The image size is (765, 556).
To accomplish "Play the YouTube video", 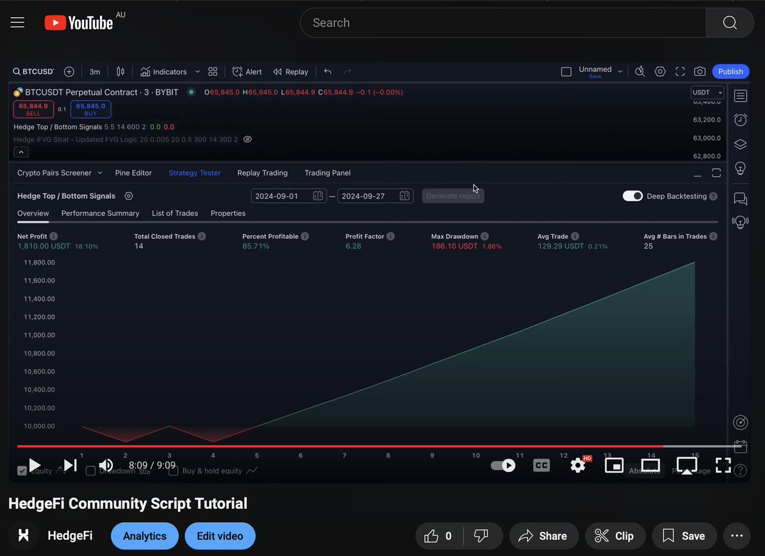I will pos(34,466).
